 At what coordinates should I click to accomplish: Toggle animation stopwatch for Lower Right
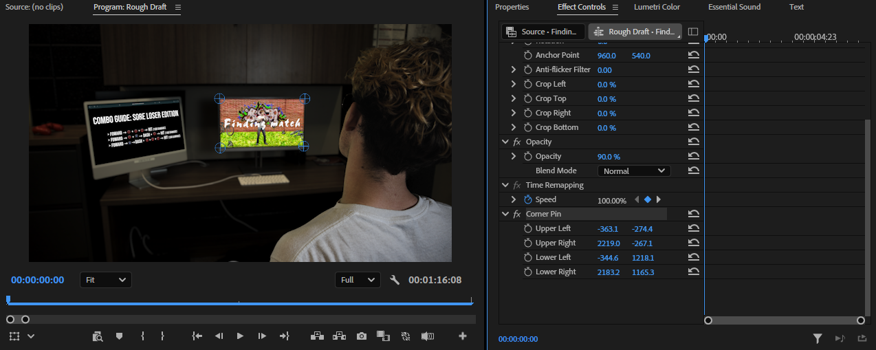coord(528,272)
